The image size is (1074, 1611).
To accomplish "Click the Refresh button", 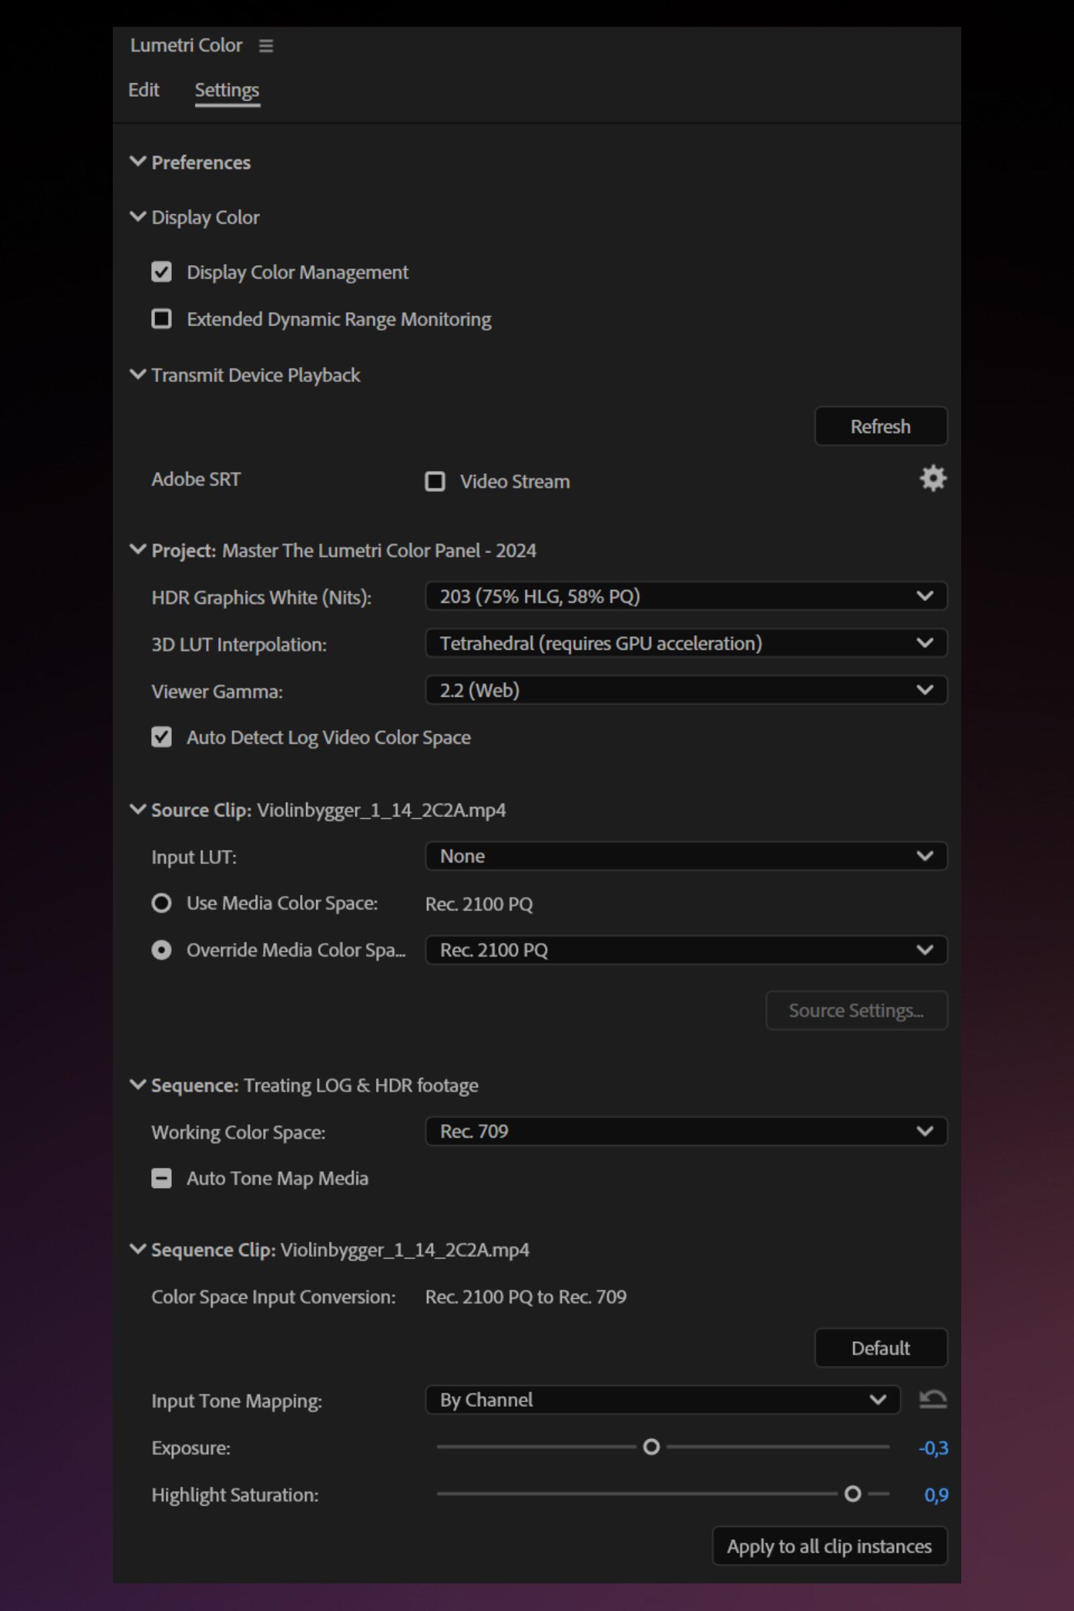I will [880, 426].
